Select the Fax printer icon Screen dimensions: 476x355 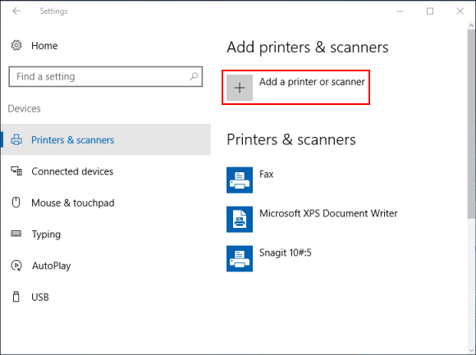[x=240, y=180]
